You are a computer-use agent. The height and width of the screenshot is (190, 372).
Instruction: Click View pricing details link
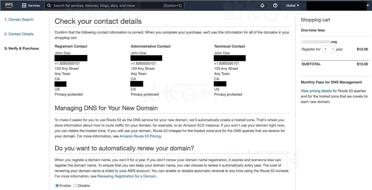click(x=316, y=91)
